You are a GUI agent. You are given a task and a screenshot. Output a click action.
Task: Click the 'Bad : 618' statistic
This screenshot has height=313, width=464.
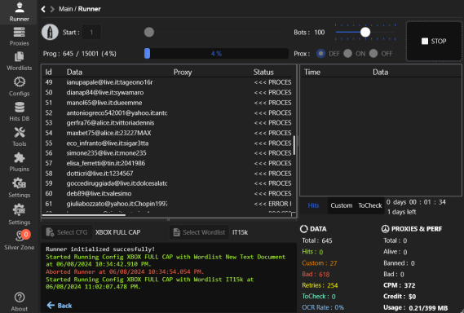(x=316, y=274)
